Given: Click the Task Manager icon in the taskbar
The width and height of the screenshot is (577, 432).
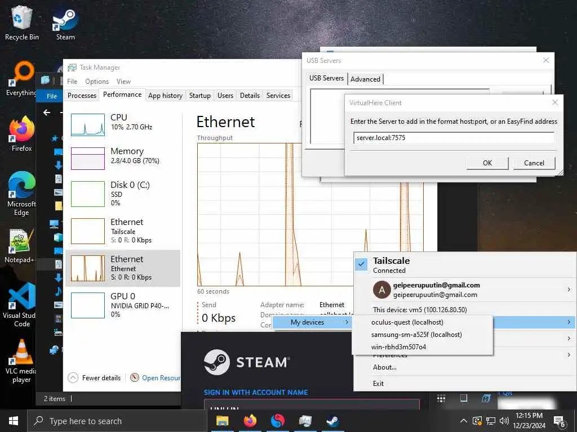Looking at the screenshot, I should coord(305,421).
